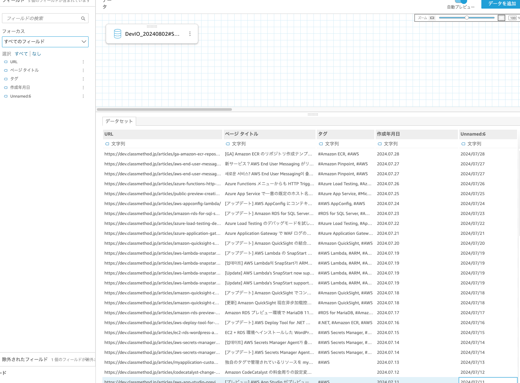Click the URL column header
The image size is (520, 383).
[x=163, y=134]
